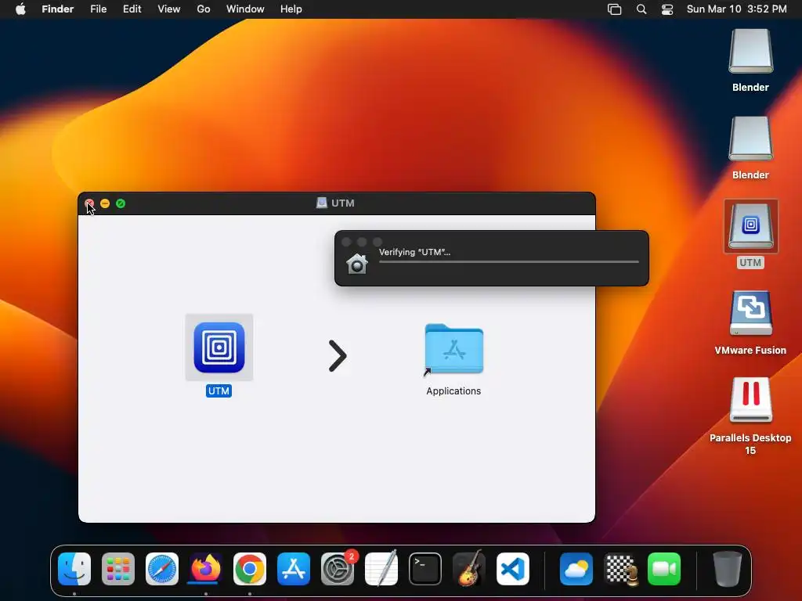Launch GarageBand from the Dock
The width and height of the screenshot is (802, 601).
[x=469, y=568]
